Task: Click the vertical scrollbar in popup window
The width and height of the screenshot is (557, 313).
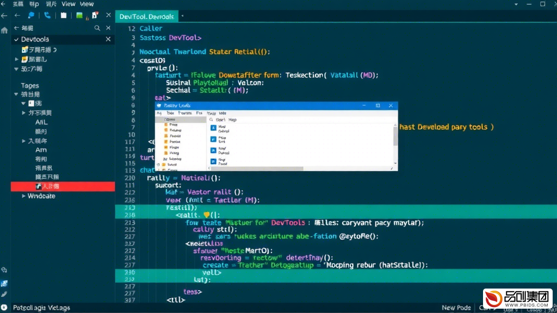Action: pyautogui.click(x=395, y=136)
